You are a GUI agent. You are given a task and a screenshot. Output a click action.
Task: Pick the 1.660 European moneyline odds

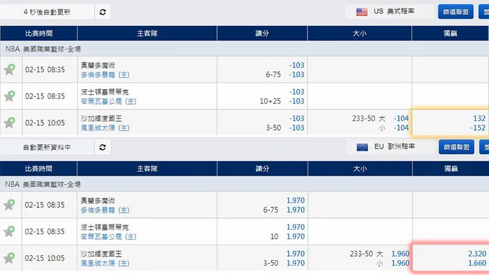(476, 263)
